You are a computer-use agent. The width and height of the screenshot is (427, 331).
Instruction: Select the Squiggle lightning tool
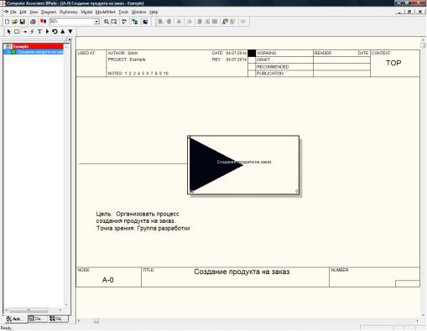click(x=32, y=32)
